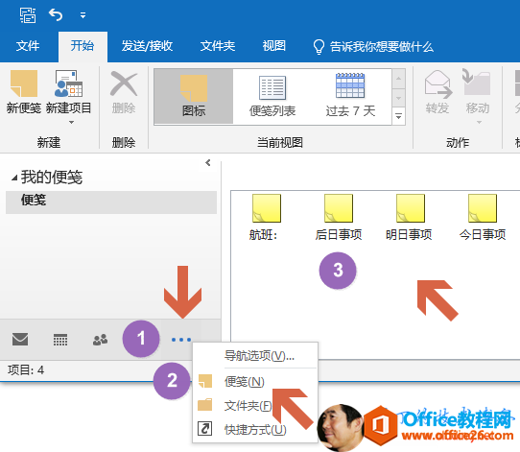Select the 图标 icon view
Screen dimensions: 520x452
(194, 97)
